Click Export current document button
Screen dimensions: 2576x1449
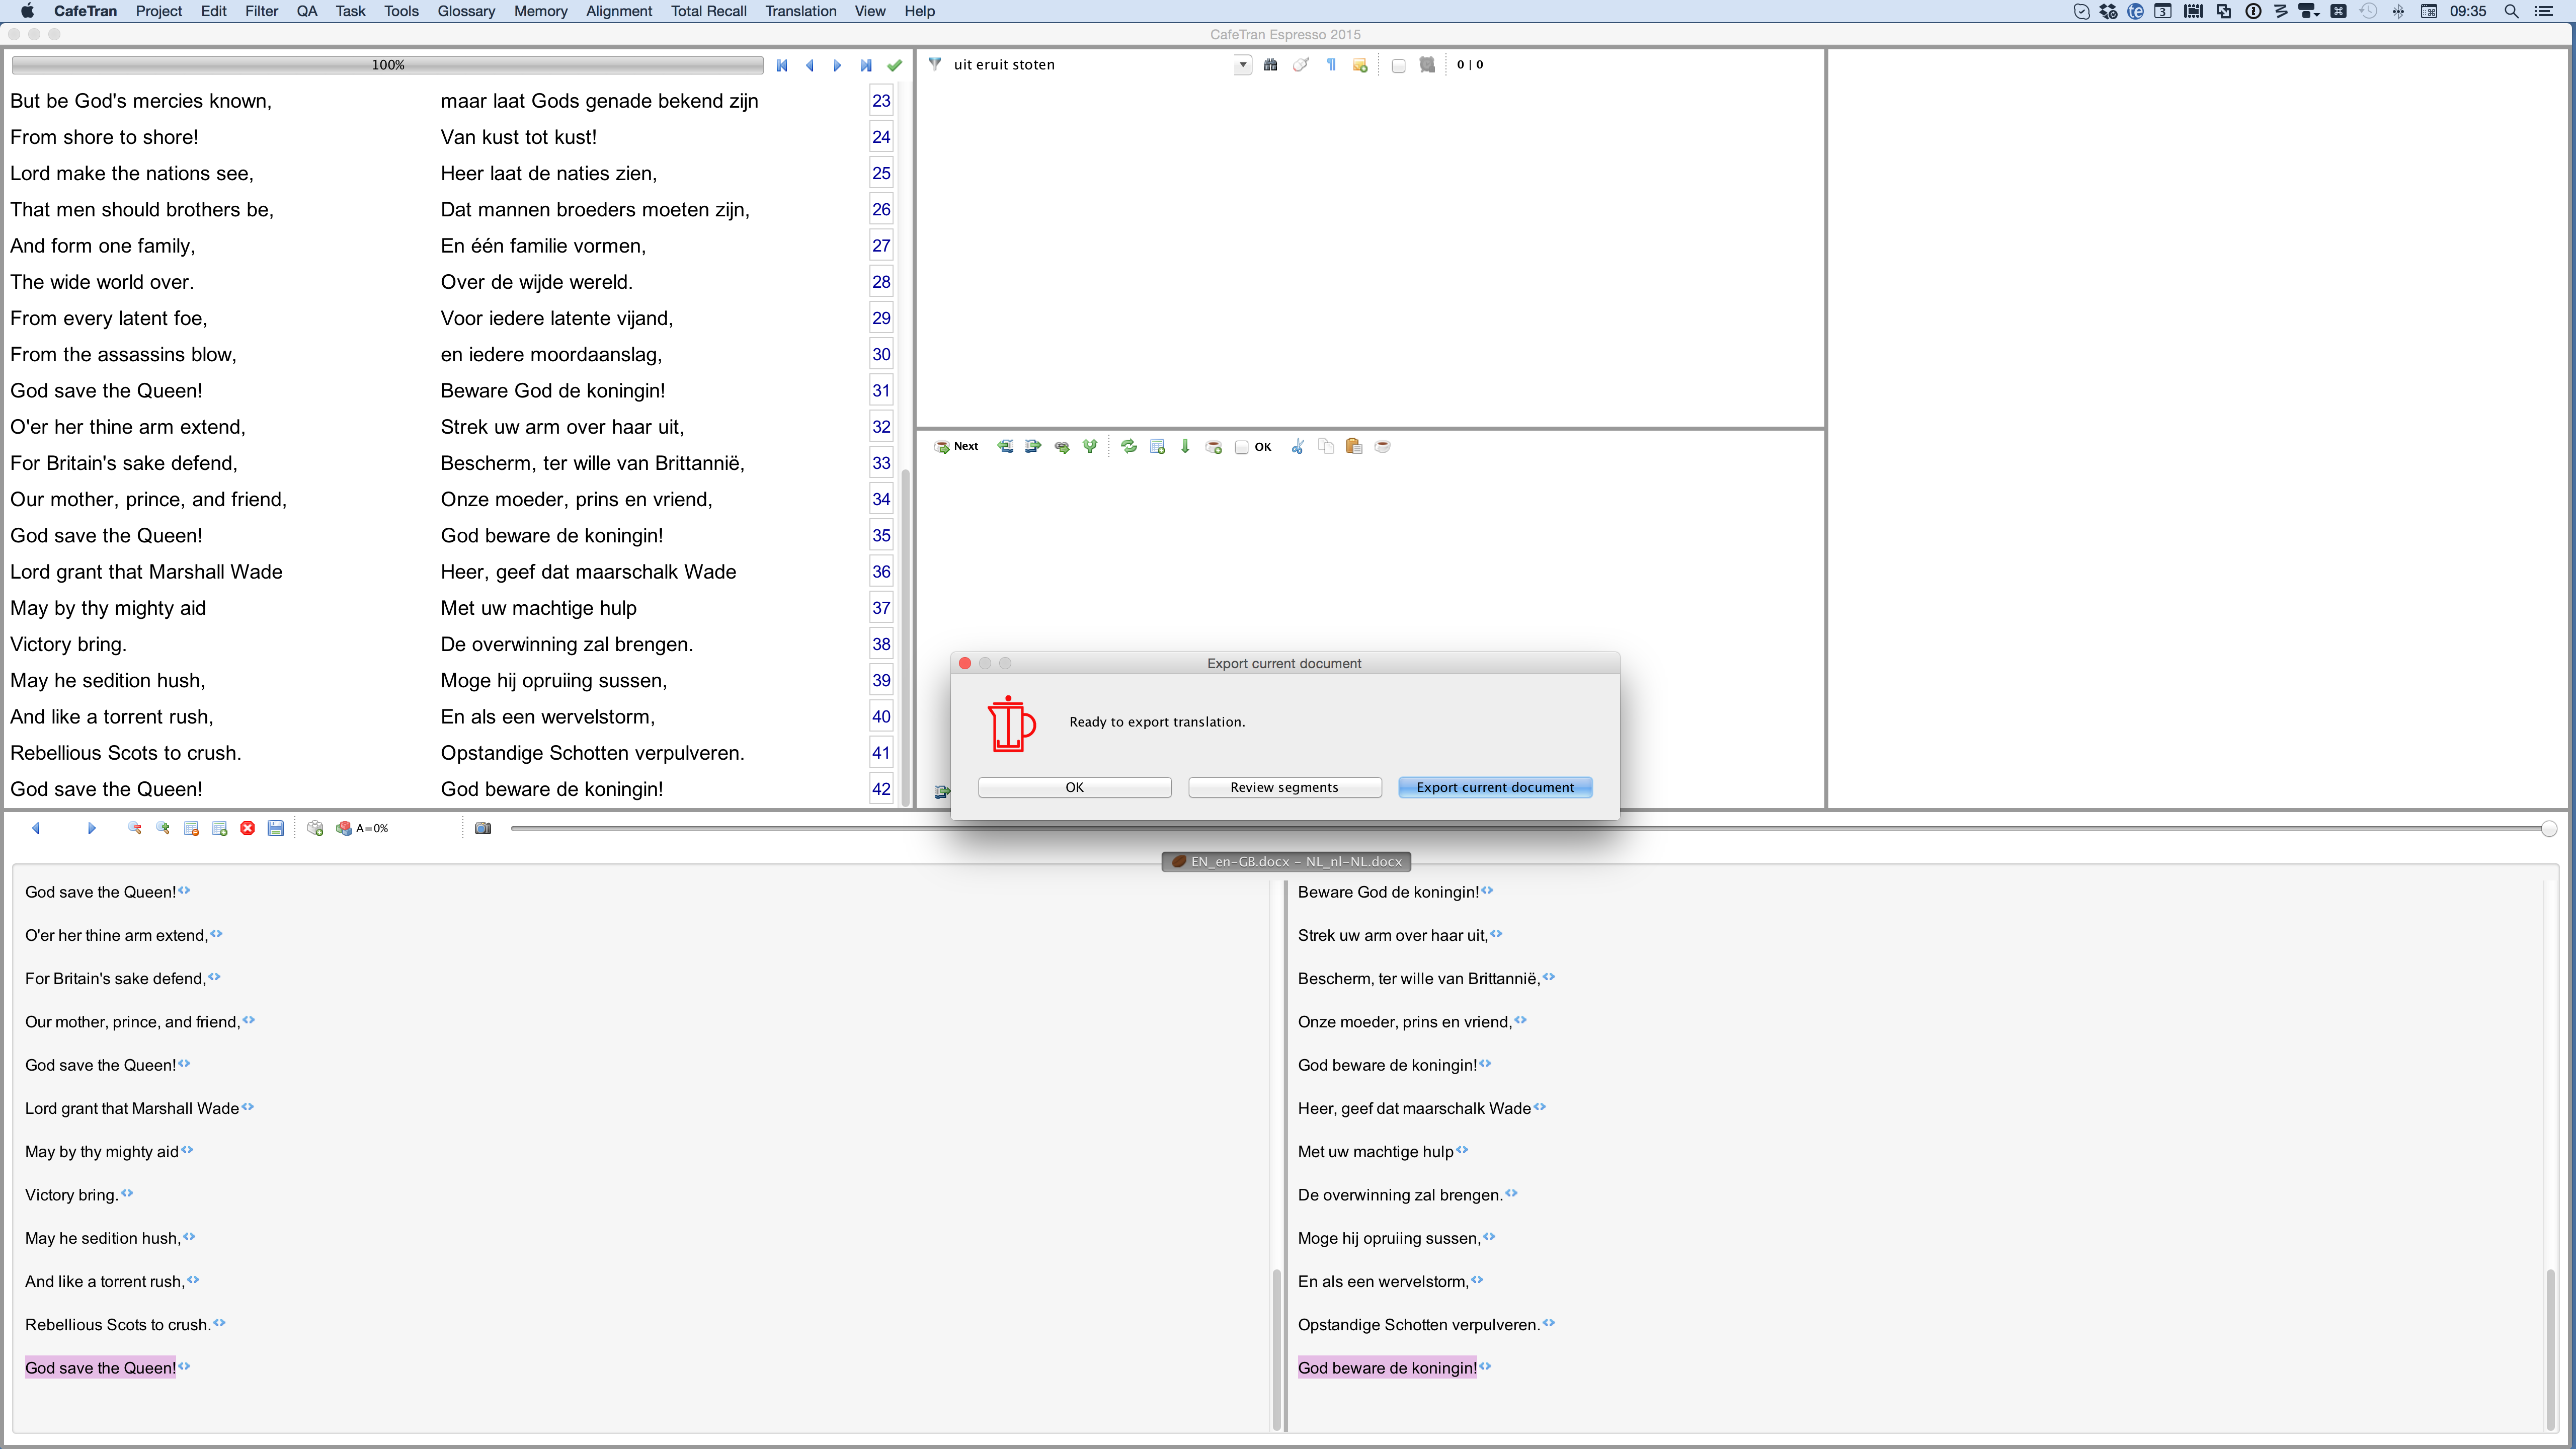click(x=1494, y=787)
